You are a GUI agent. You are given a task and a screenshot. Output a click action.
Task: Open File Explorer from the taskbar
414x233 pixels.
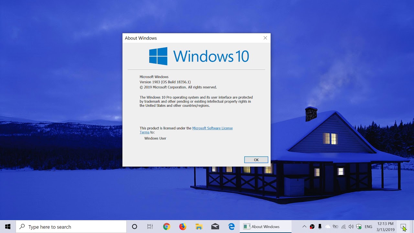tap(199, 227)
